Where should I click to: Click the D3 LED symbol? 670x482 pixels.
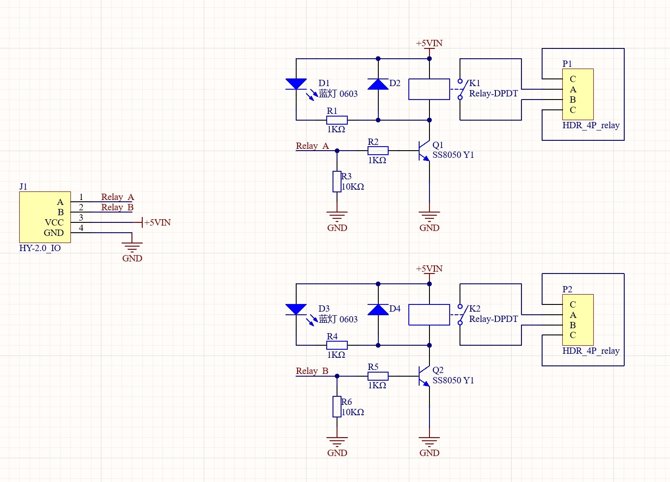click(296, 309)
